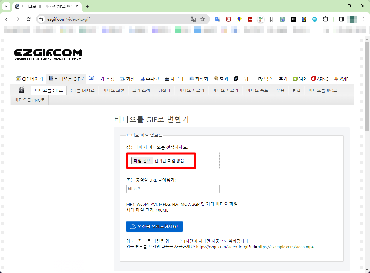Open 크기 조정 in the main icon menu
The width and height of the screenshot is (370, 273).
tap(102, 79)
